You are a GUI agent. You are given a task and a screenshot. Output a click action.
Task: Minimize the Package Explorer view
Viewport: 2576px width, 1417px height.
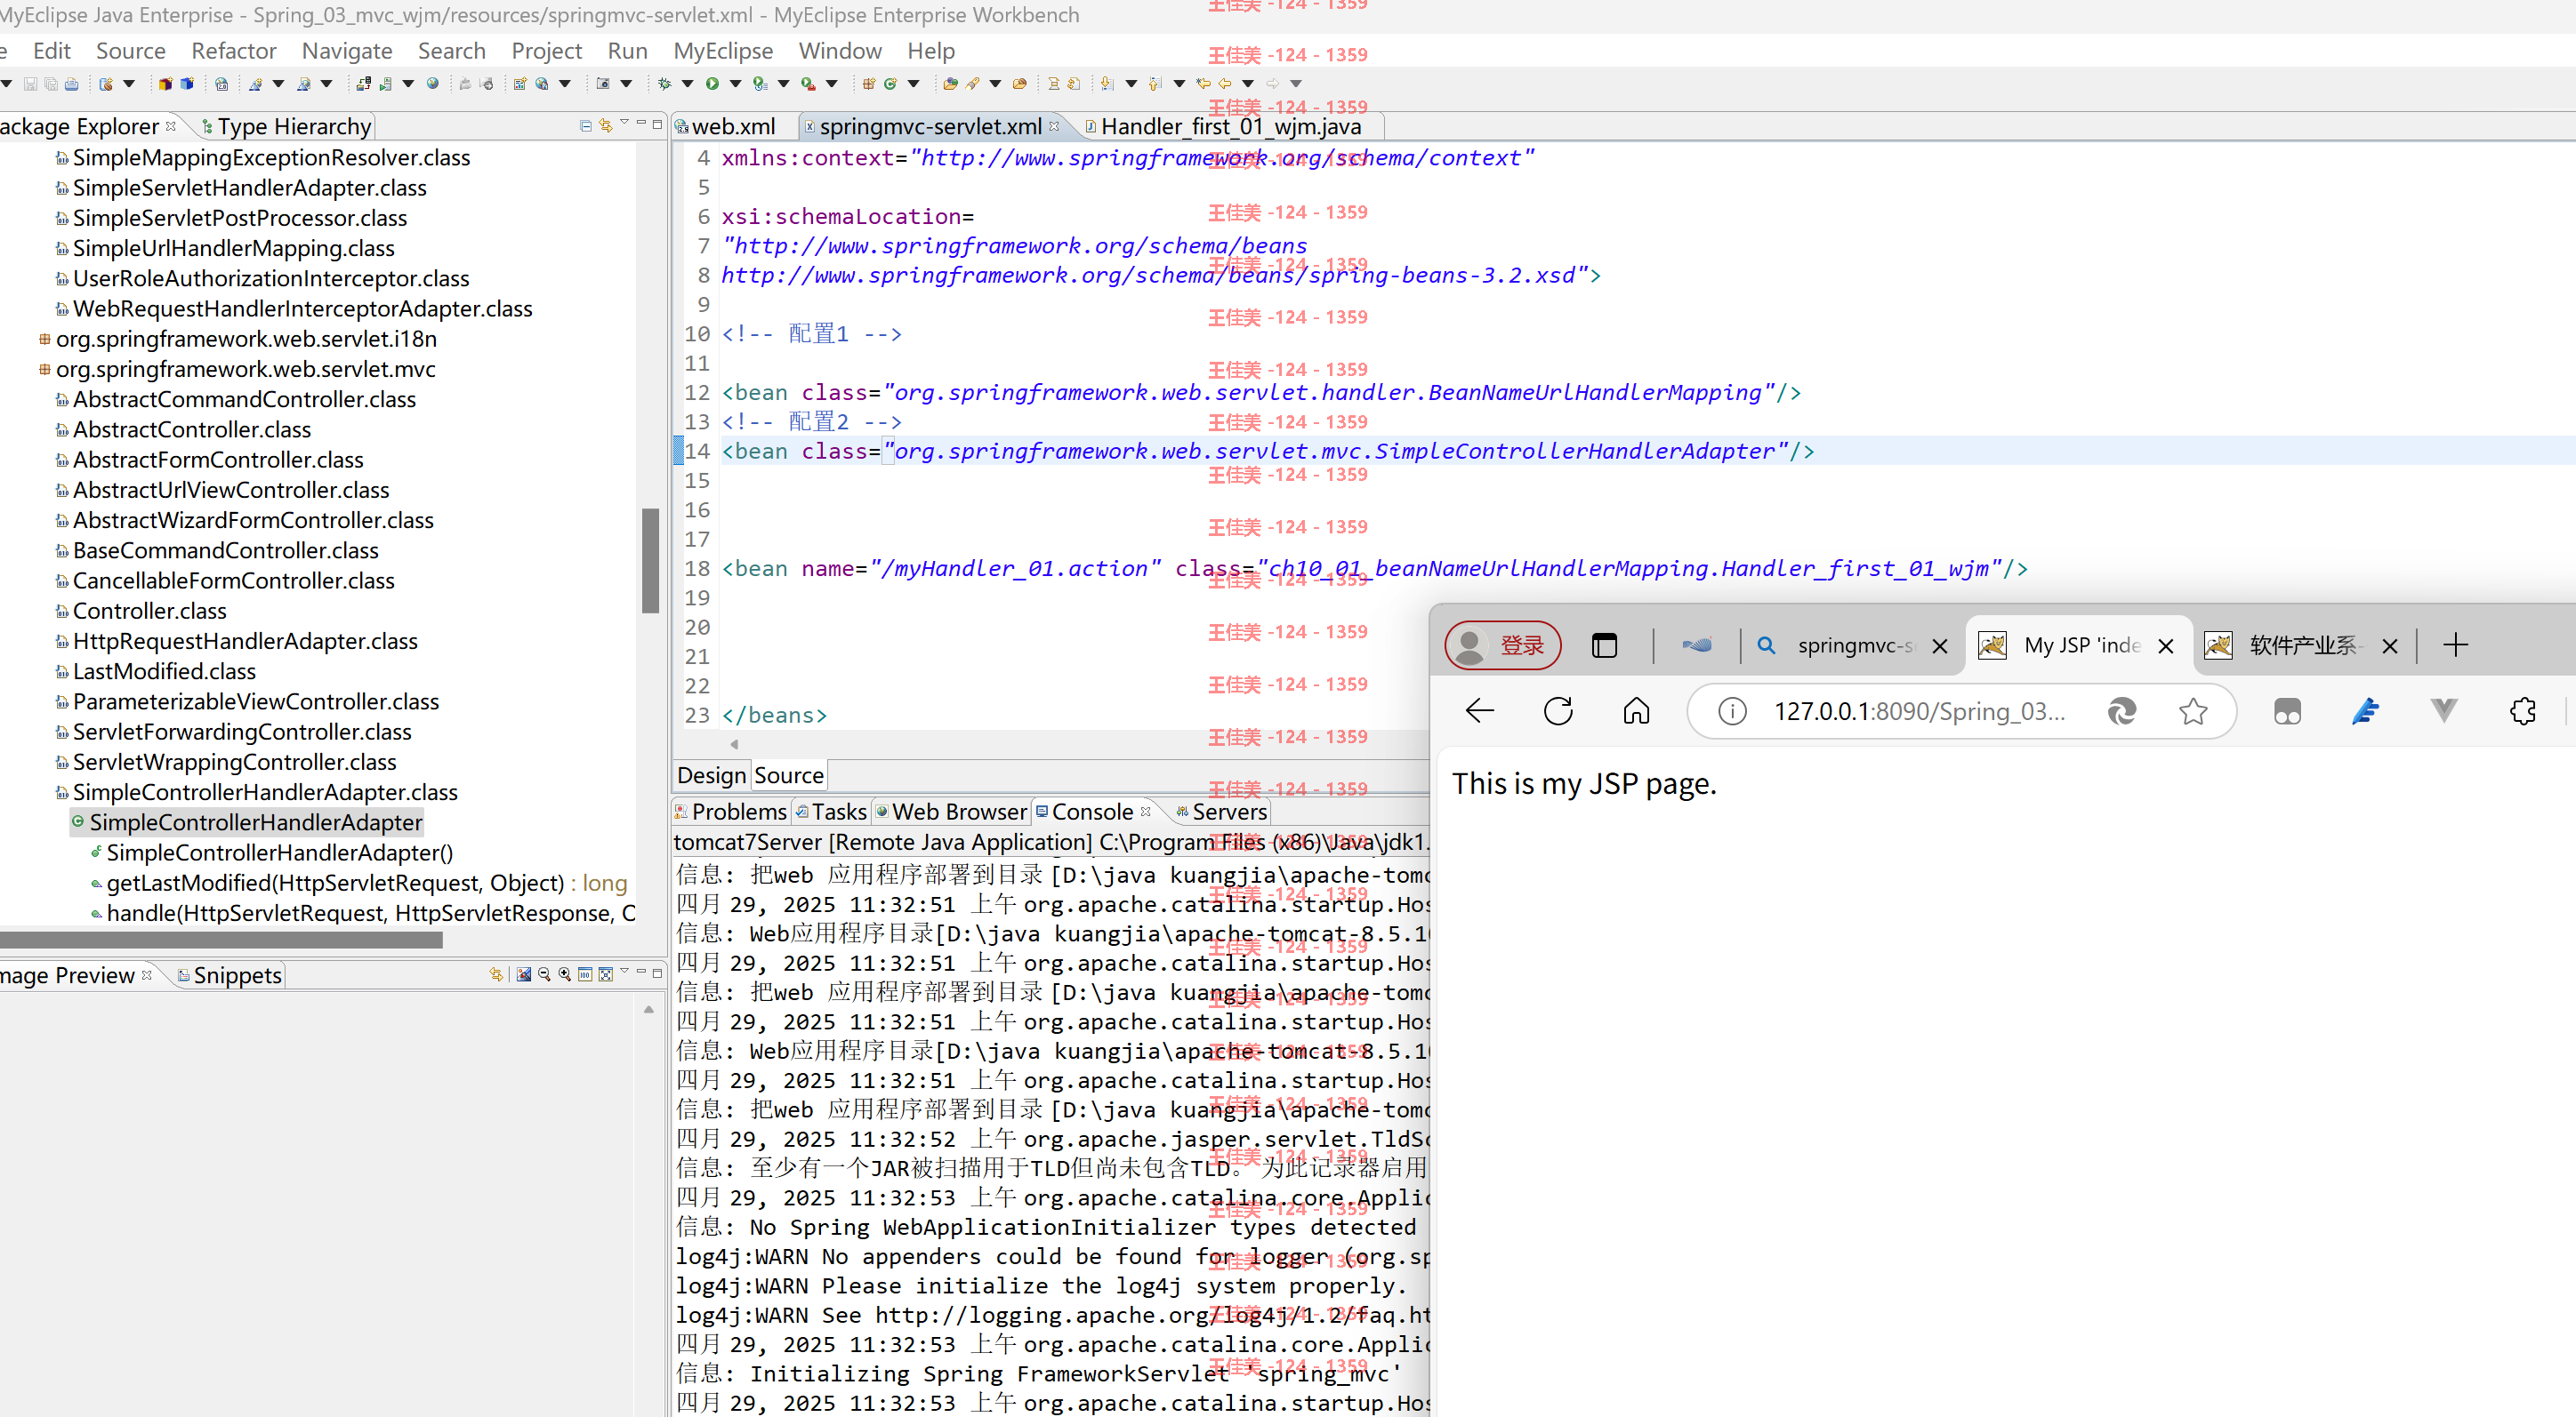641,124
